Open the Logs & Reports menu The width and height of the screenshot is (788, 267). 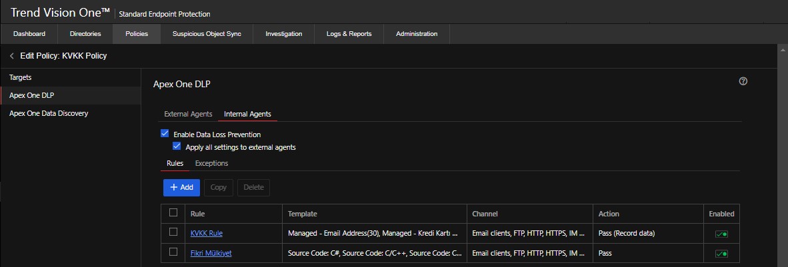click(x=349, y=34)
